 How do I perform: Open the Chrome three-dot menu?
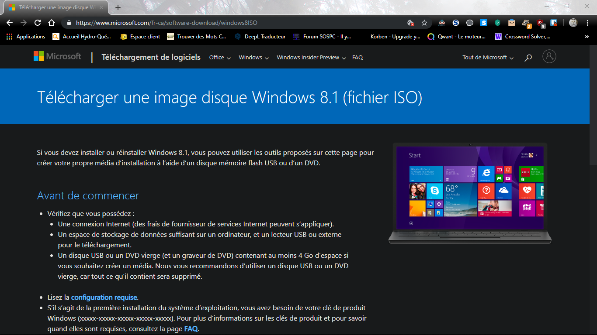[x=587, y=23]
